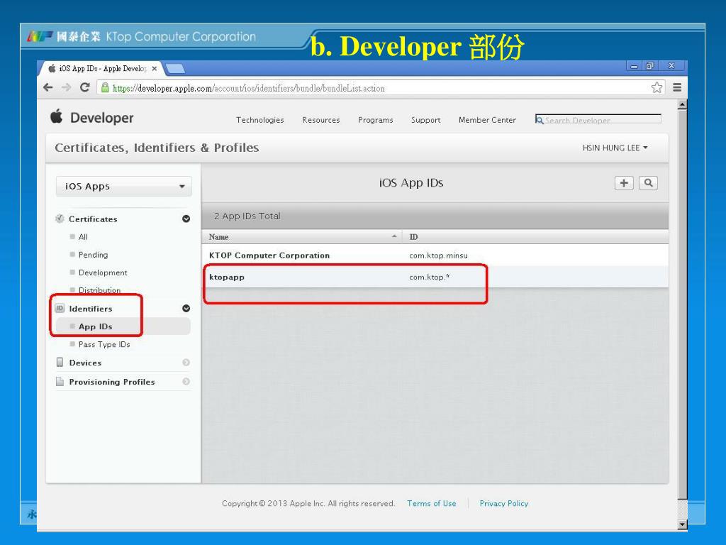Image resolution: width=726 pixels, height=545 pixels.
Task: Open the Technologies menu
Action: click(259, 120)
